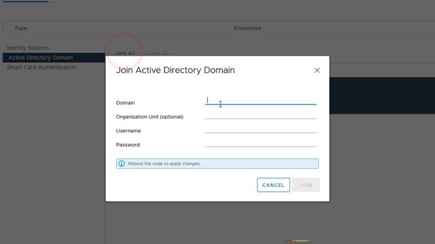Screen dimensions: 435x244
Task: Click the Password input field
Action: click(x=260, y=143)
